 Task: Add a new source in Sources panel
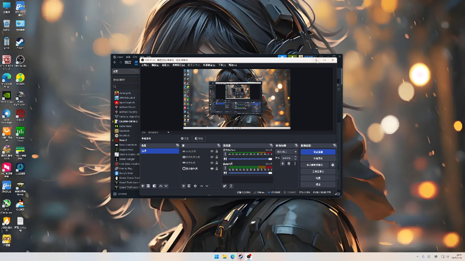(x=183, y=186)
